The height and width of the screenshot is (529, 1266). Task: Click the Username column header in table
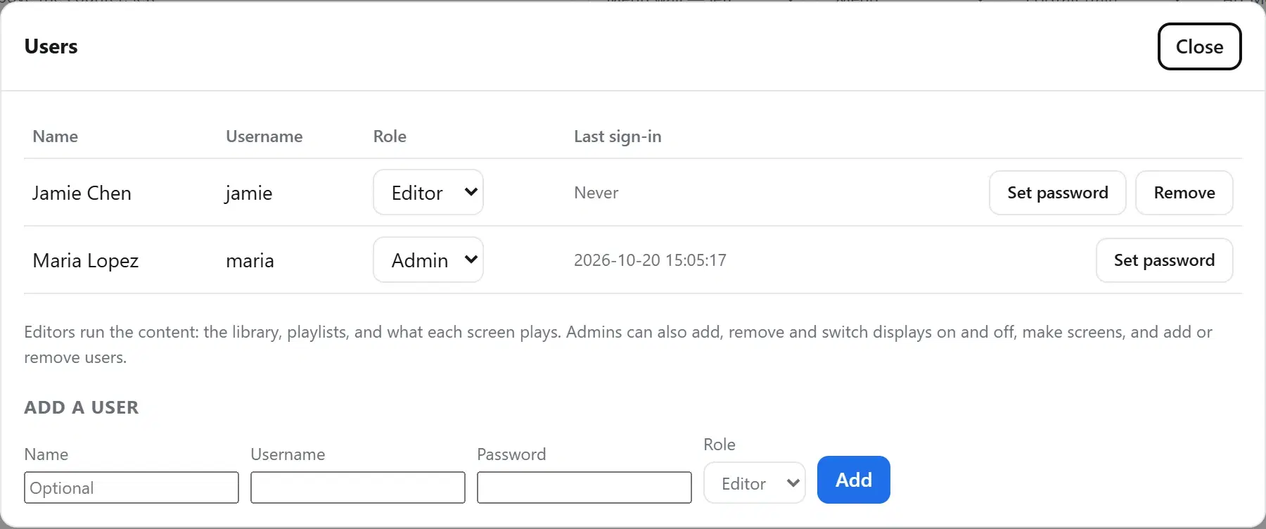coord(264,136)
